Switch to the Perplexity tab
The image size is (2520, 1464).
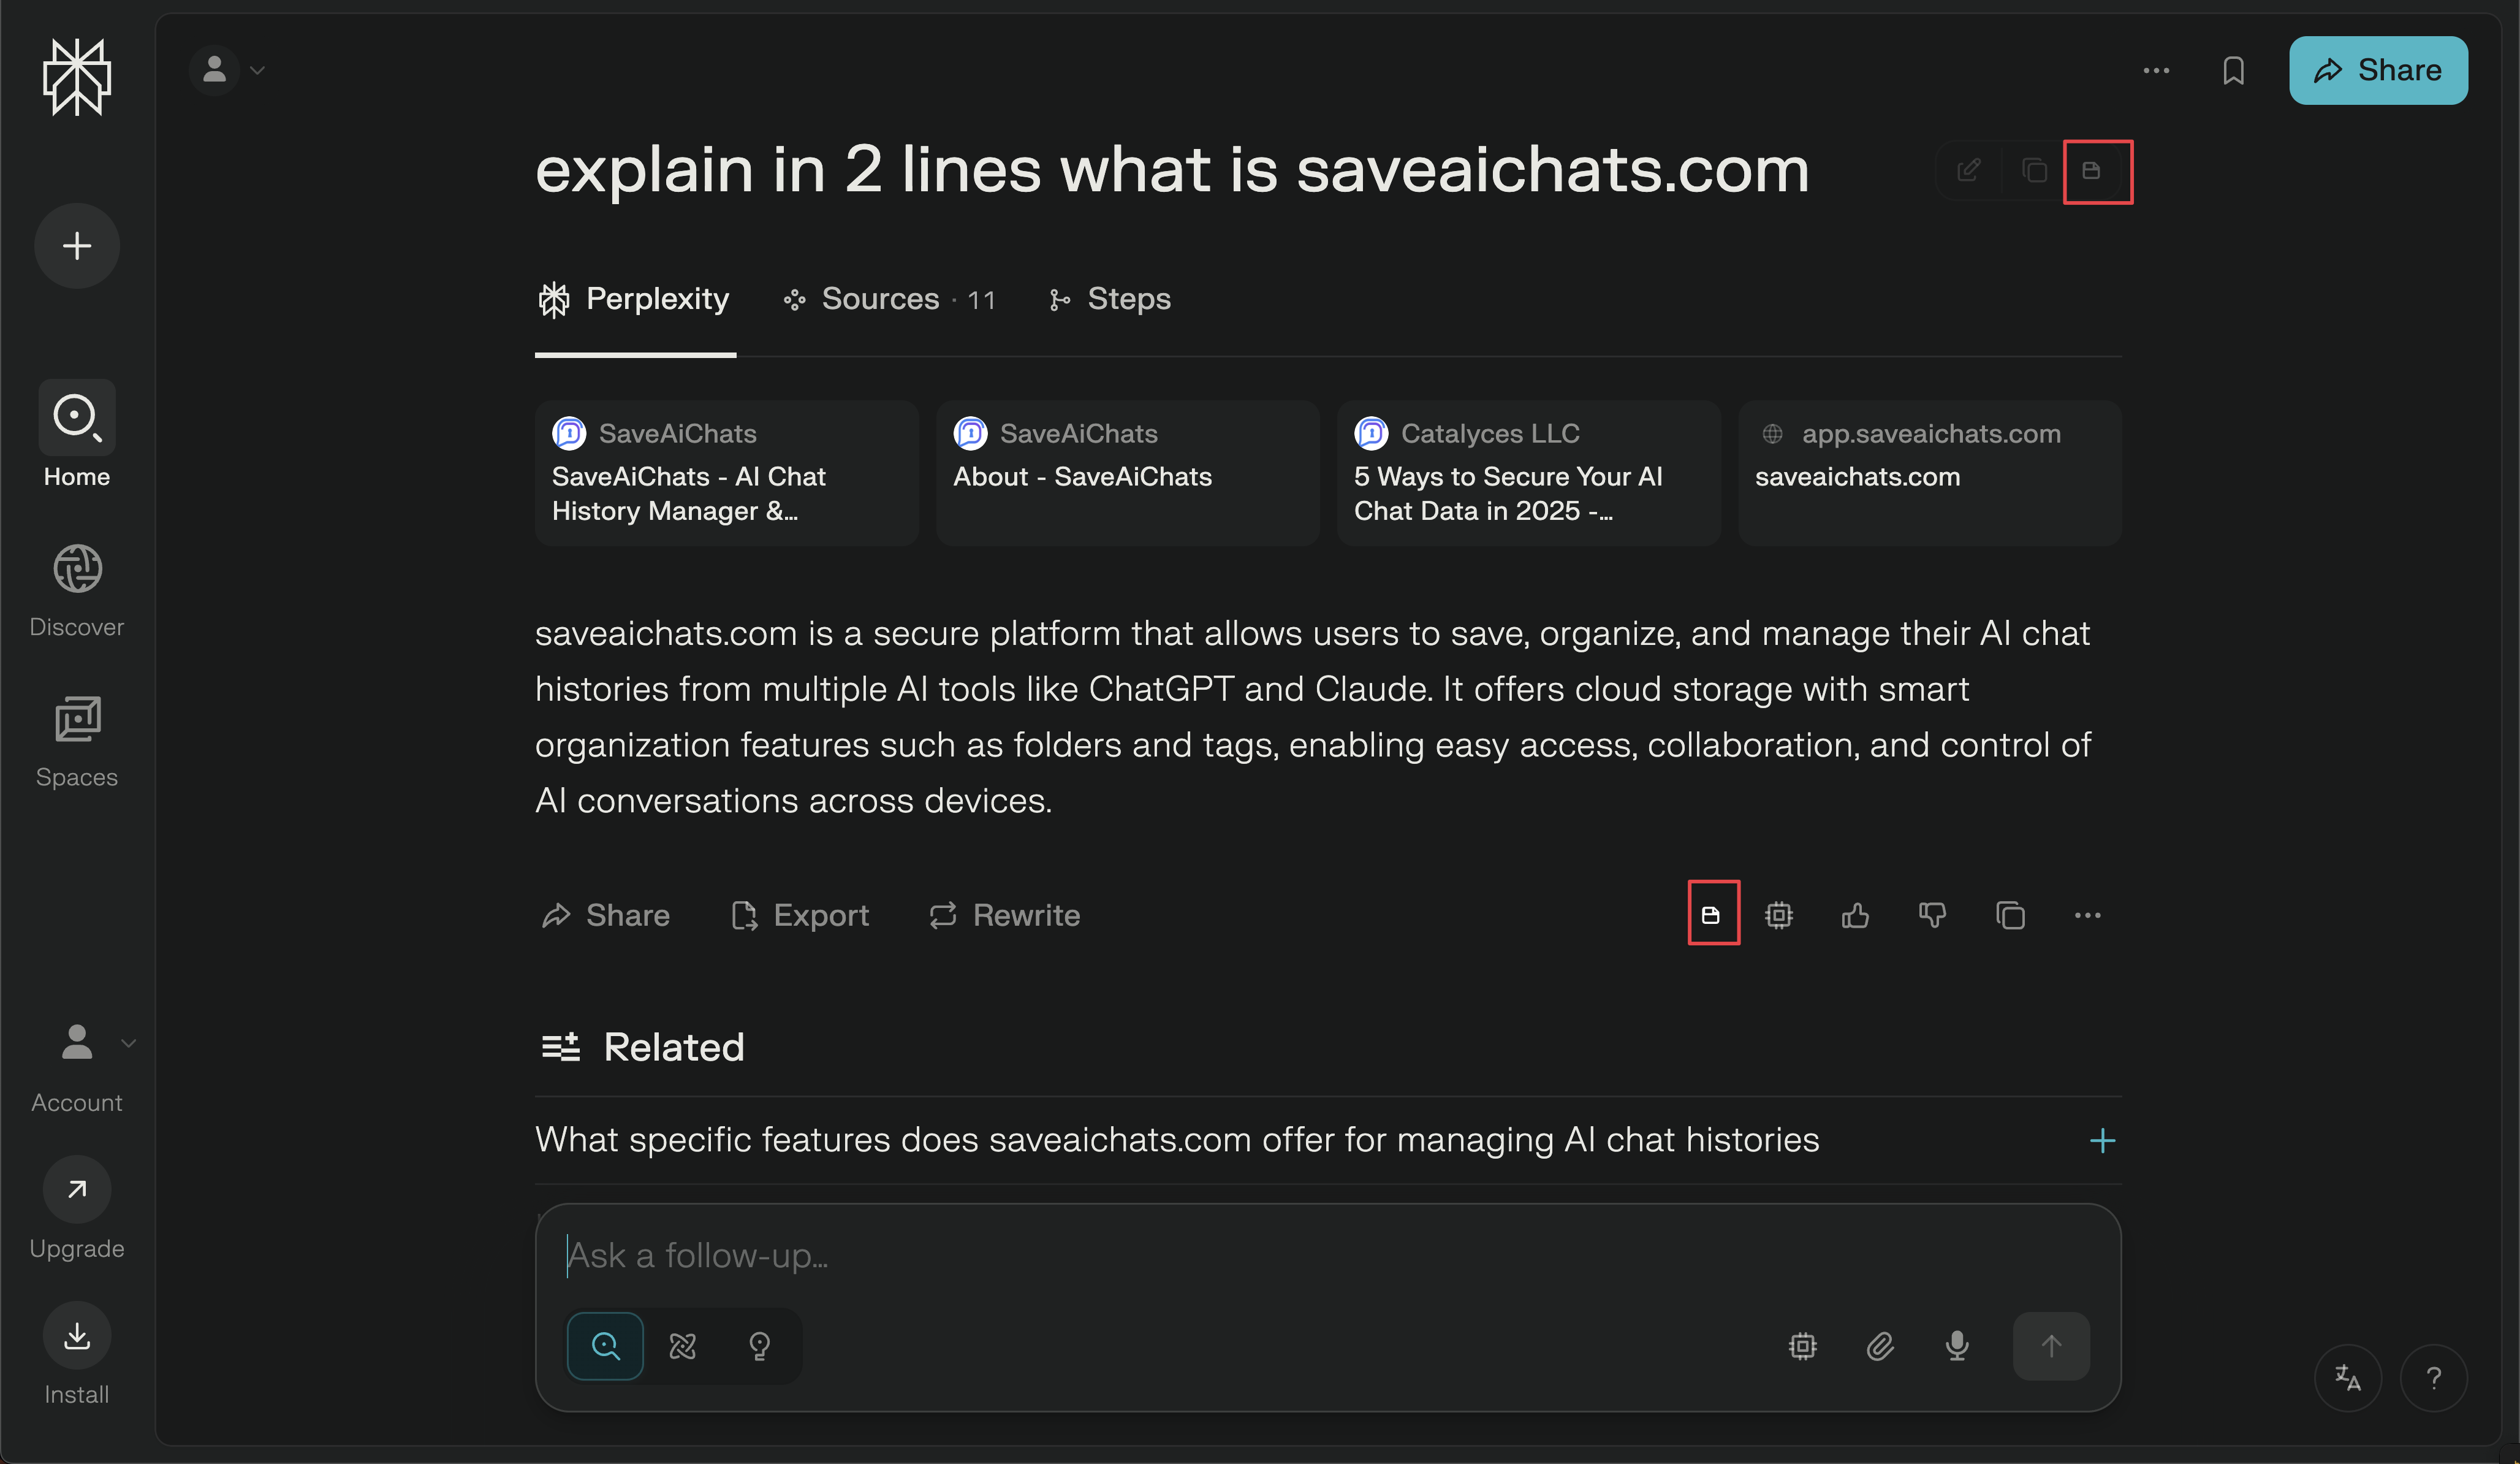(634, 299)
